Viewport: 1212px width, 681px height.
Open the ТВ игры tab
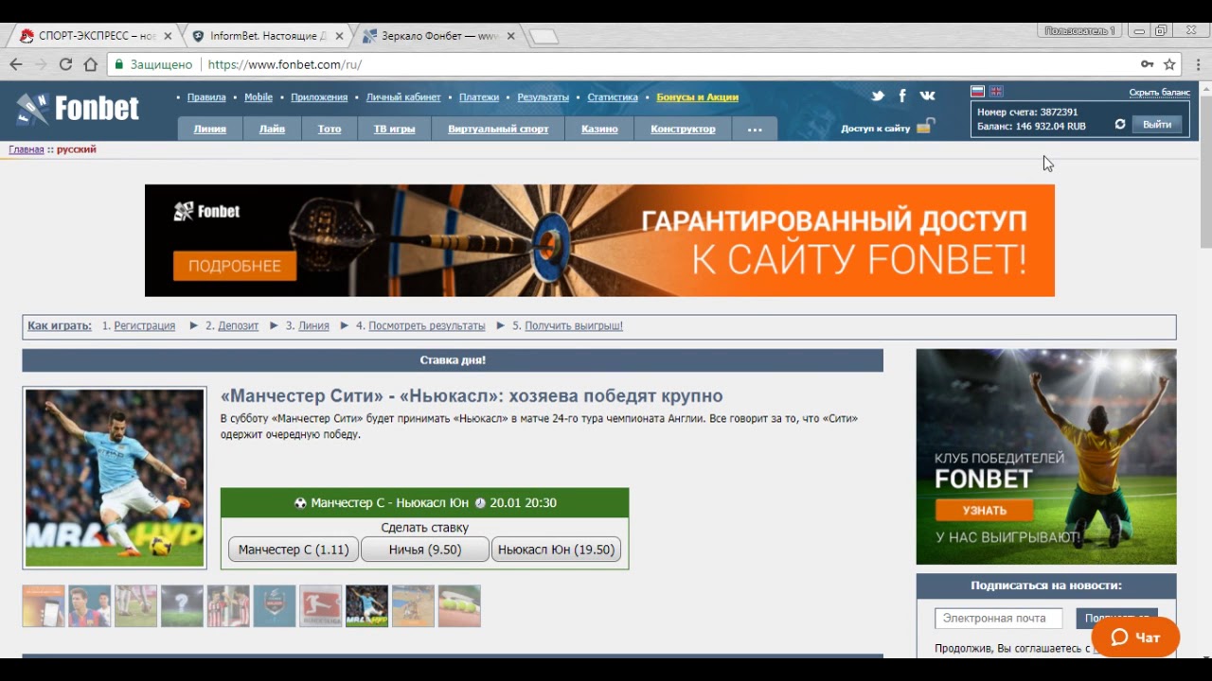point(395,129)
